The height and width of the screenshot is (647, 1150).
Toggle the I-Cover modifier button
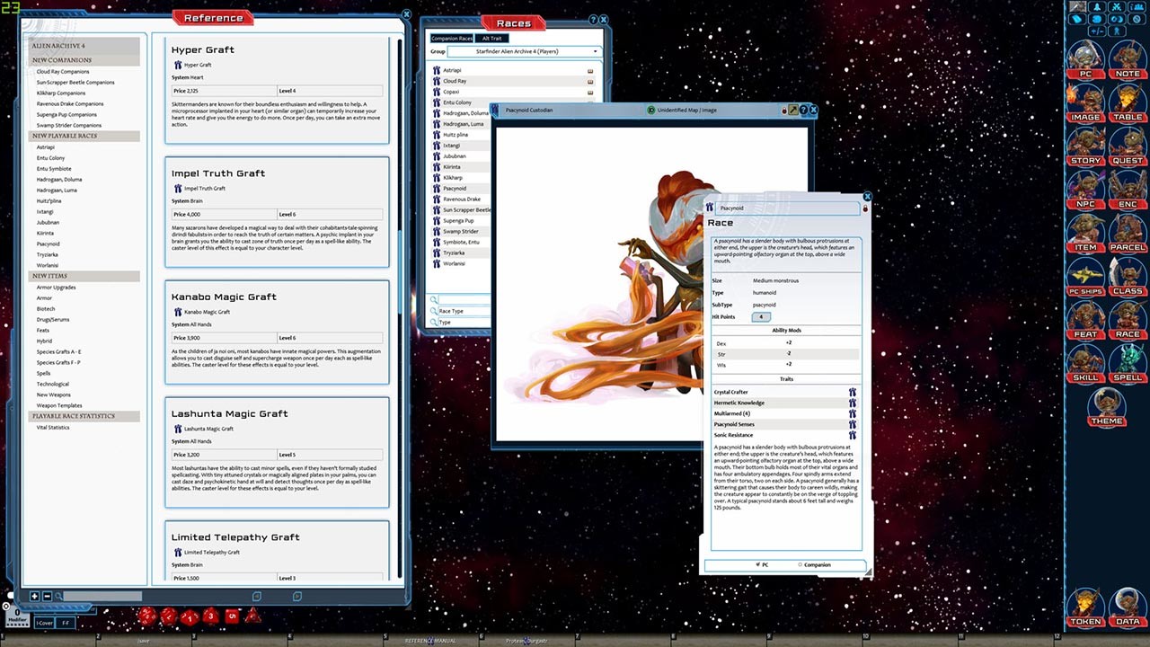click(44, 622)
